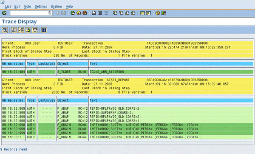
Task: Click the Save diskette icon
Action: click(63, 13)
